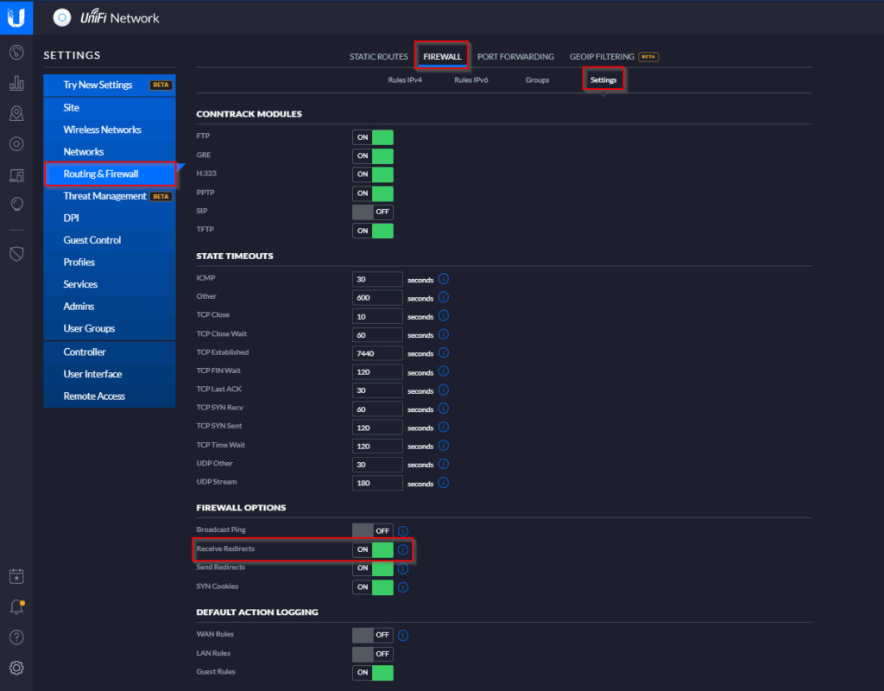
Task: Click the info icon beside Receive Redirects
Action: 402,549
